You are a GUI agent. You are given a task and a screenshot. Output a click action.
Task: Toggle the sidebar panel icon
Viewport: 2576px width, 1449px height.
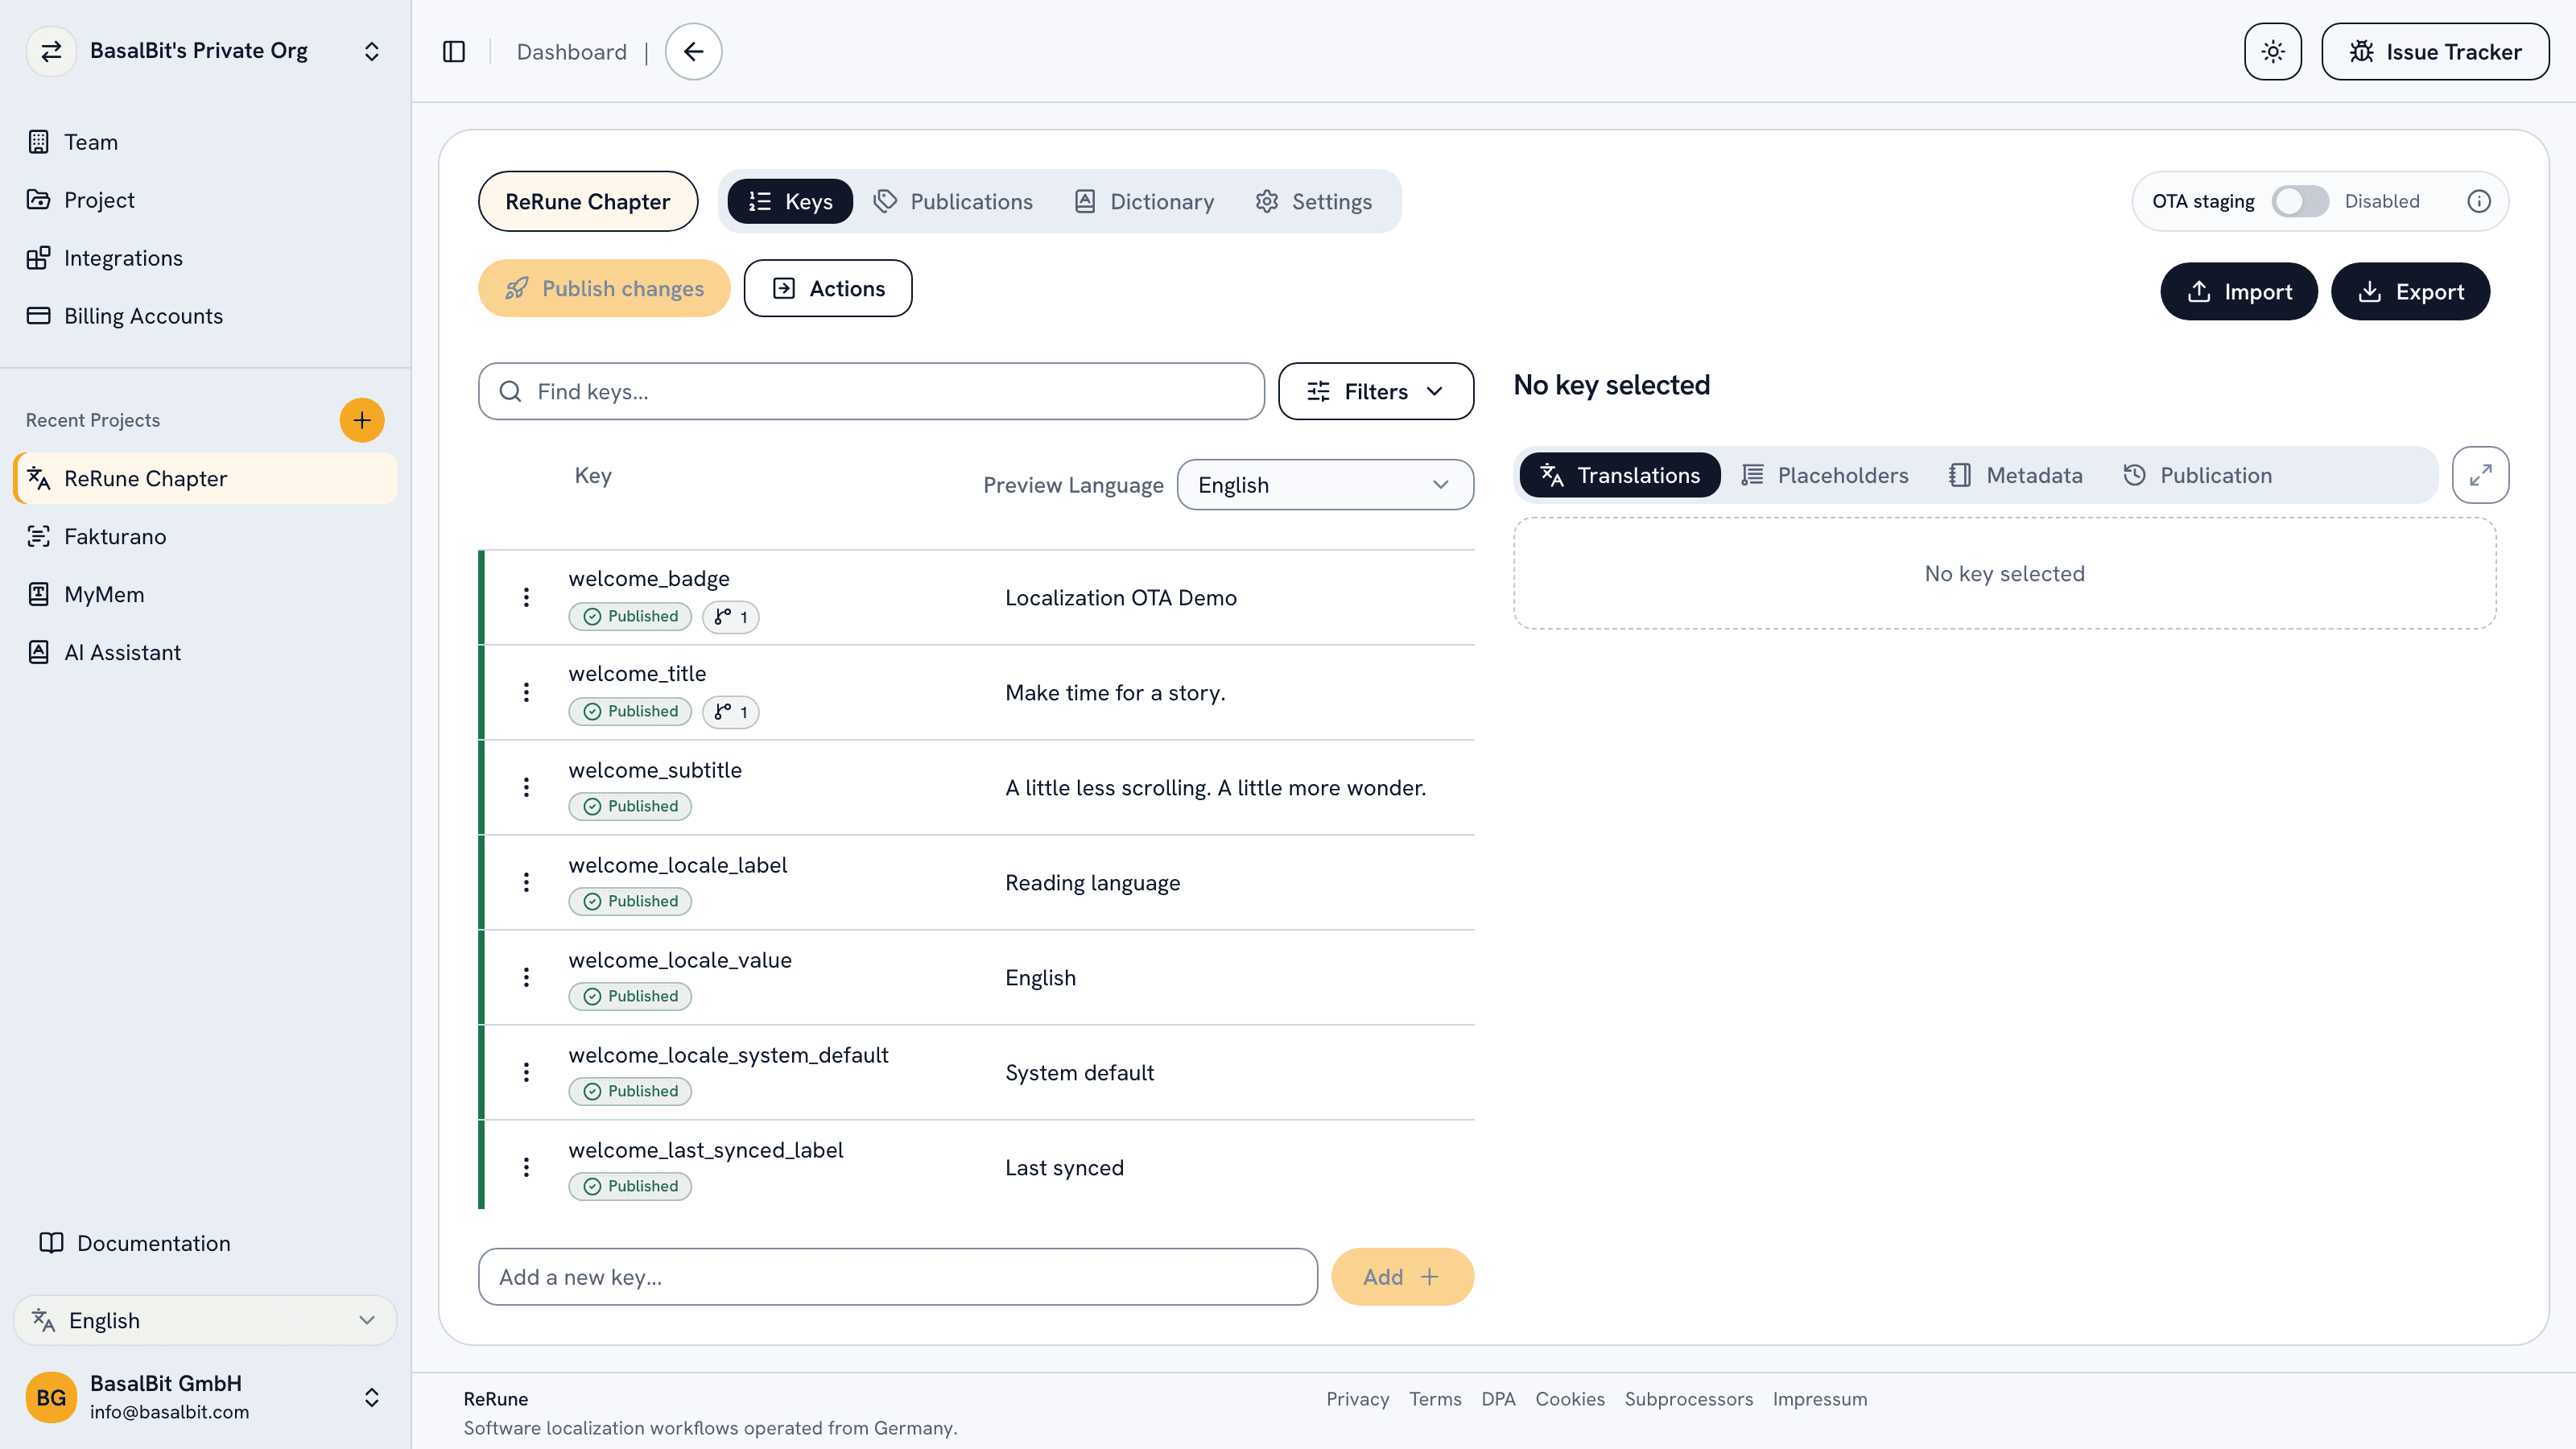454,51
